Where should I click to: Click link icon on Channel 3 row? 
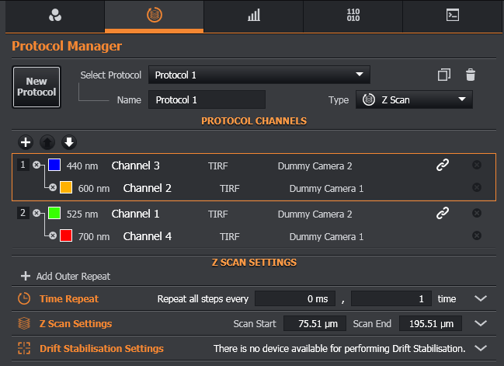(x=443, y=166)
